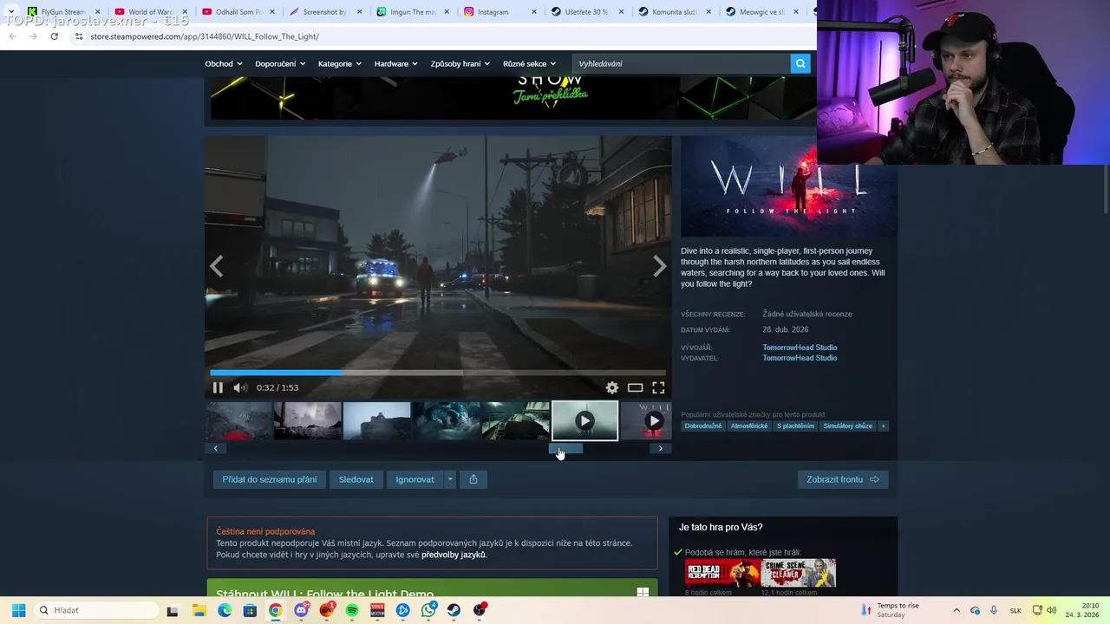Open Red Dead Redemption game image
Screen dimensions: 1110x624
coord(722,573)
